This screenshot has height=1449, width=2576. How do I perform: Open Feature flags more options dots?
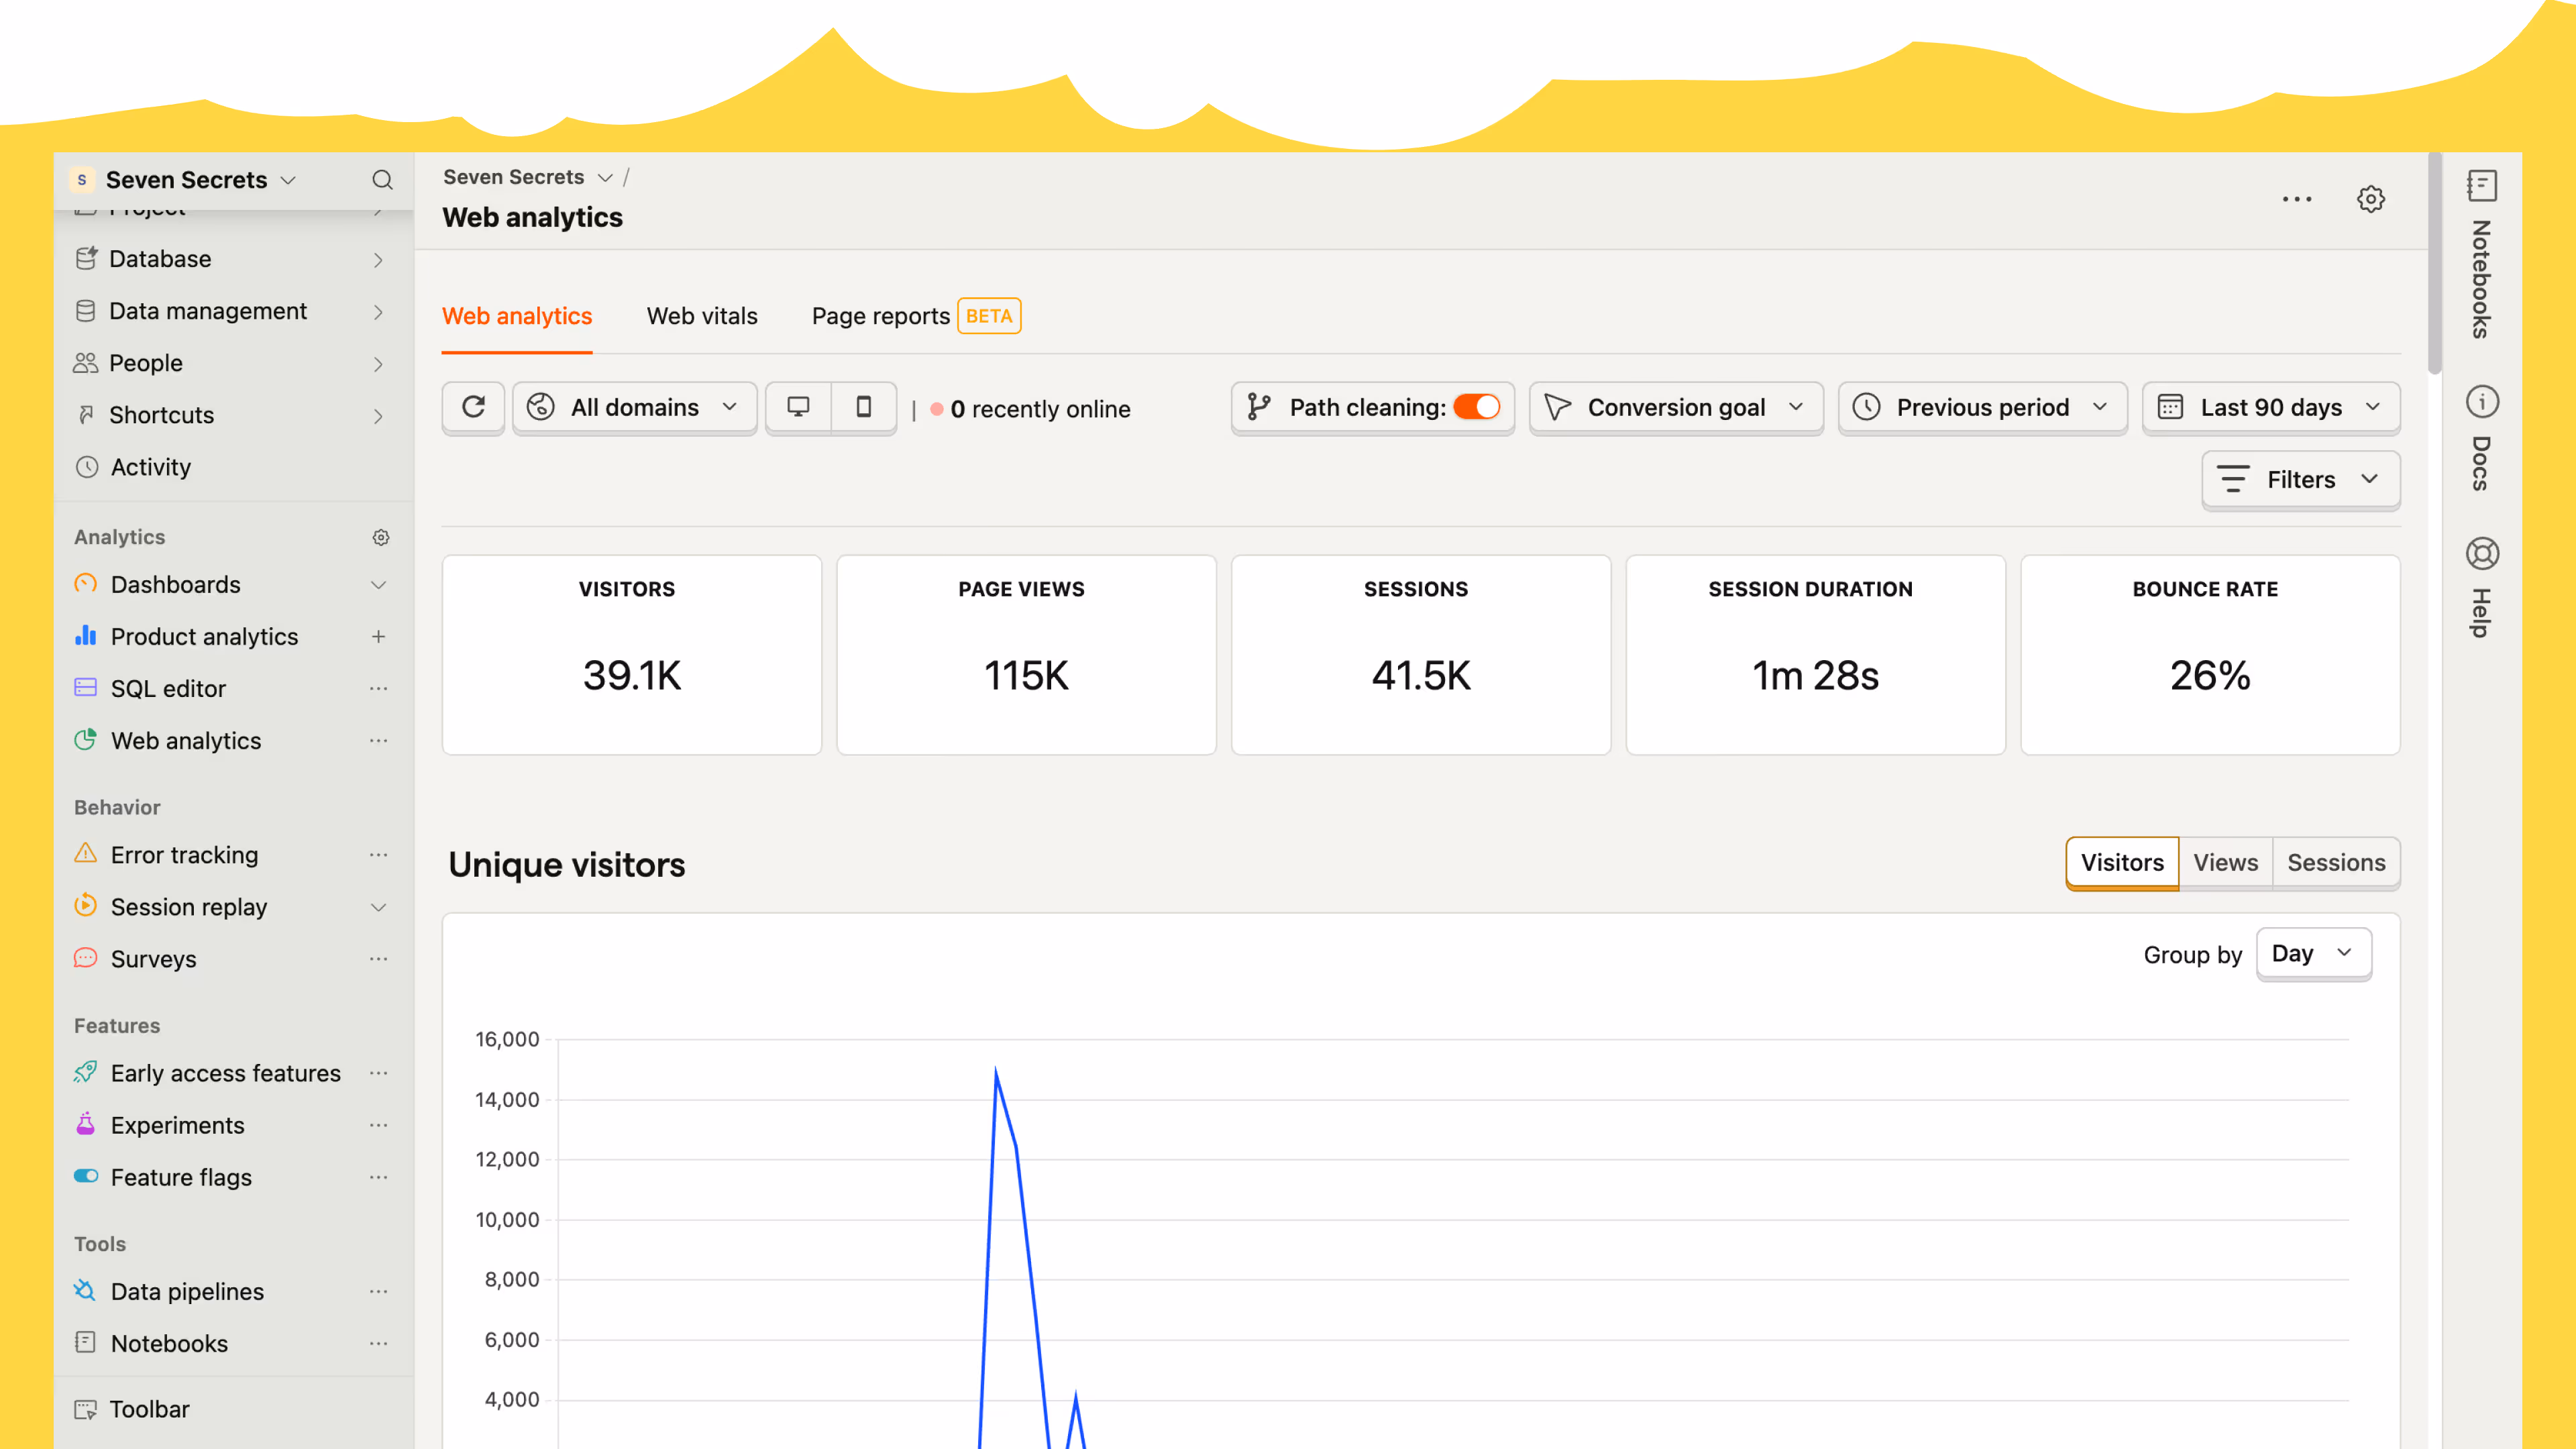click(378, 1177)
